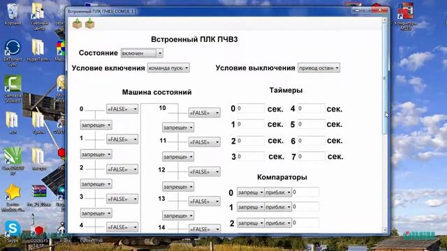Click the timer 0 seconds input field
Image resolution: width=447 pixels, height=251 pixels.
(x=250, y=109)
